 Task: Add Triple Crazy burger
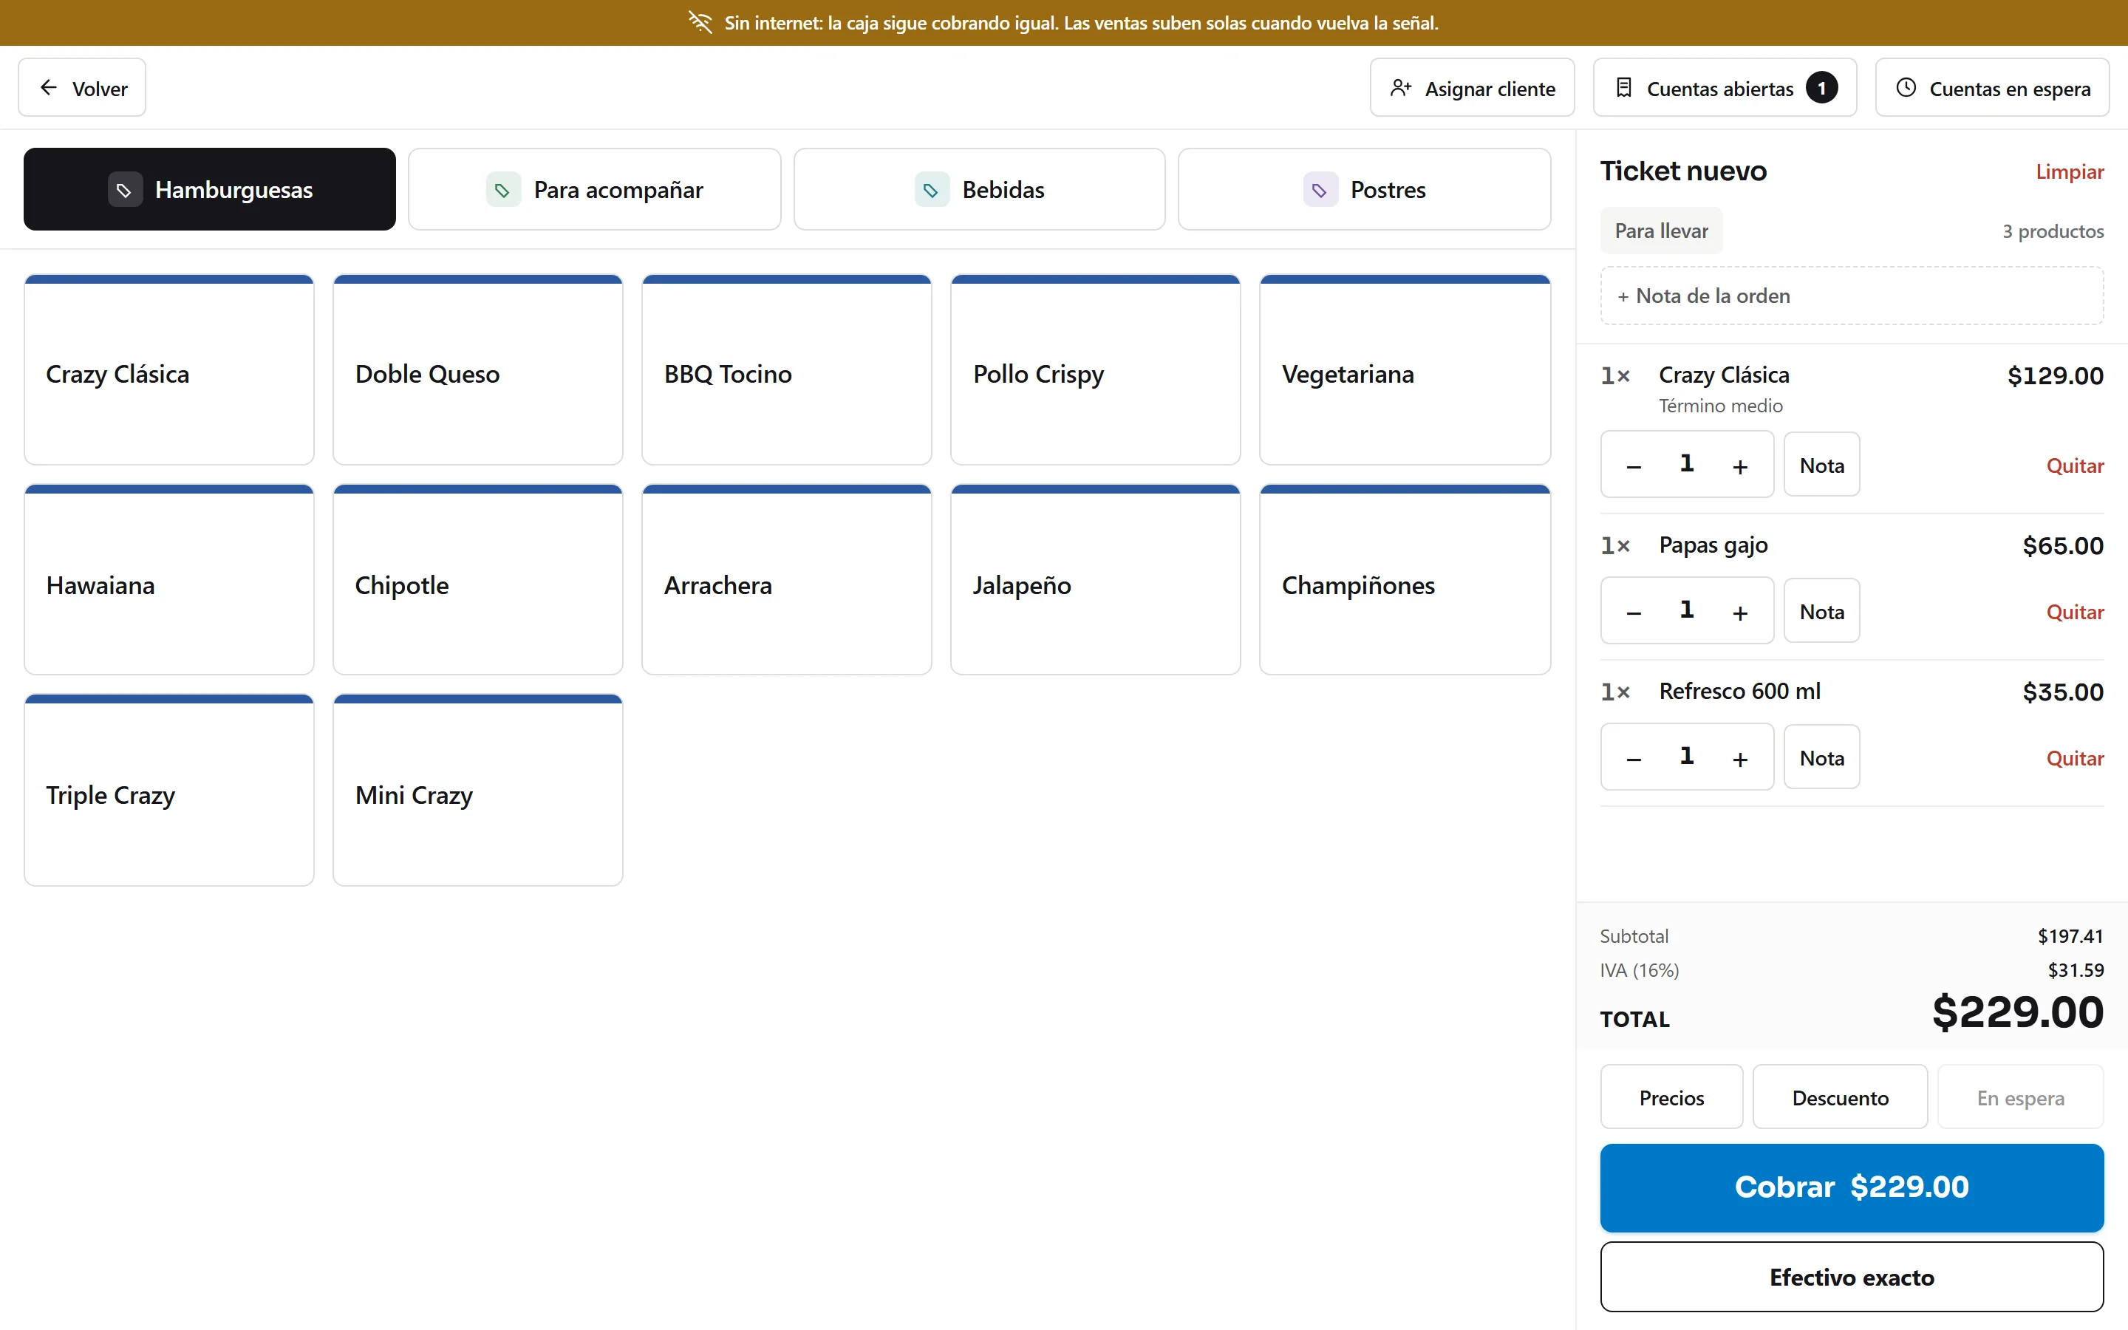(168, 790)
